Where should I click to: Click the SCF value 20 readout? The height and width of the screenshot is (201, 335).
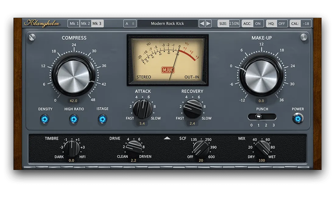point(201,160)
